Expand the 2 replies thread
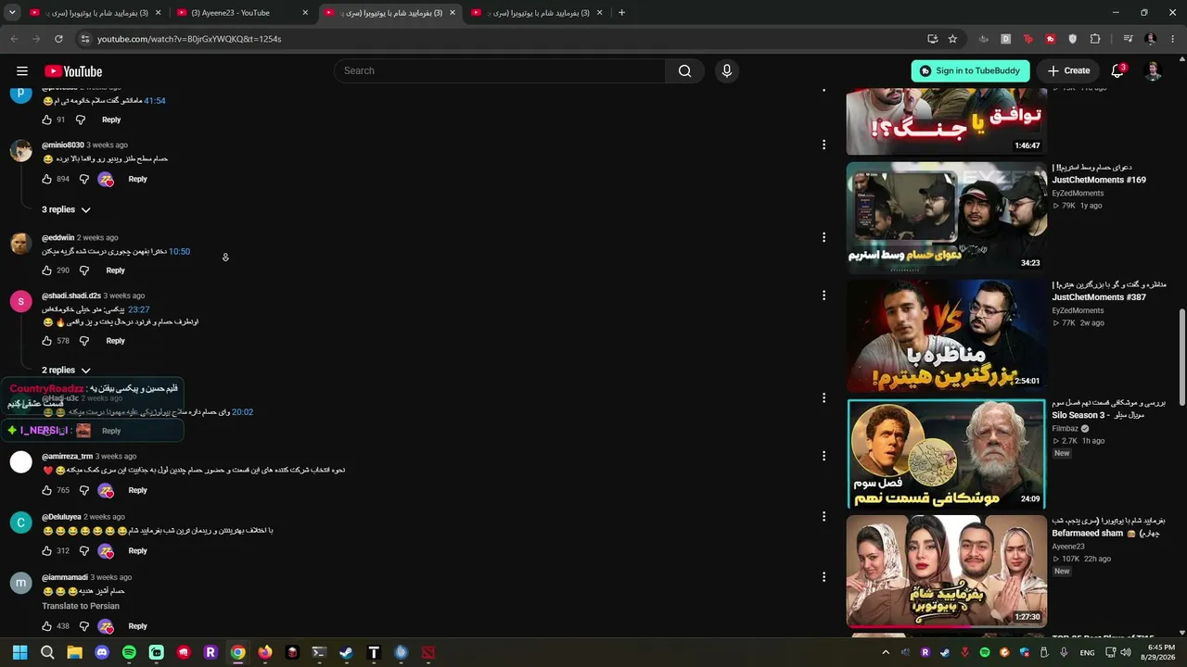Image resolution: width=1187 pixels, height=667 pixels. pyautogui.click(x=66, y=371)
